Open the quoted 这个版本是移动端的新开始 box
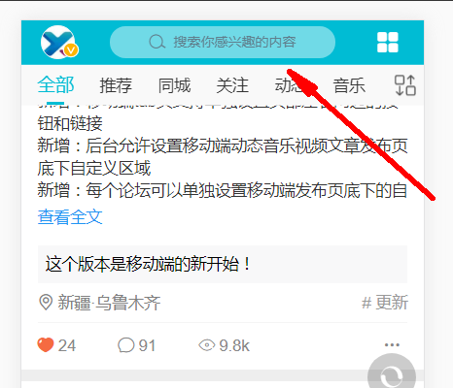The image size is (453, 388). point(223,264)
